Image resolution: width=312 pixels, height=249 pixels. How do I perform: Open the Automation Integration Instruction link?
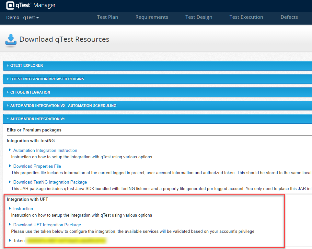point(45,150)
